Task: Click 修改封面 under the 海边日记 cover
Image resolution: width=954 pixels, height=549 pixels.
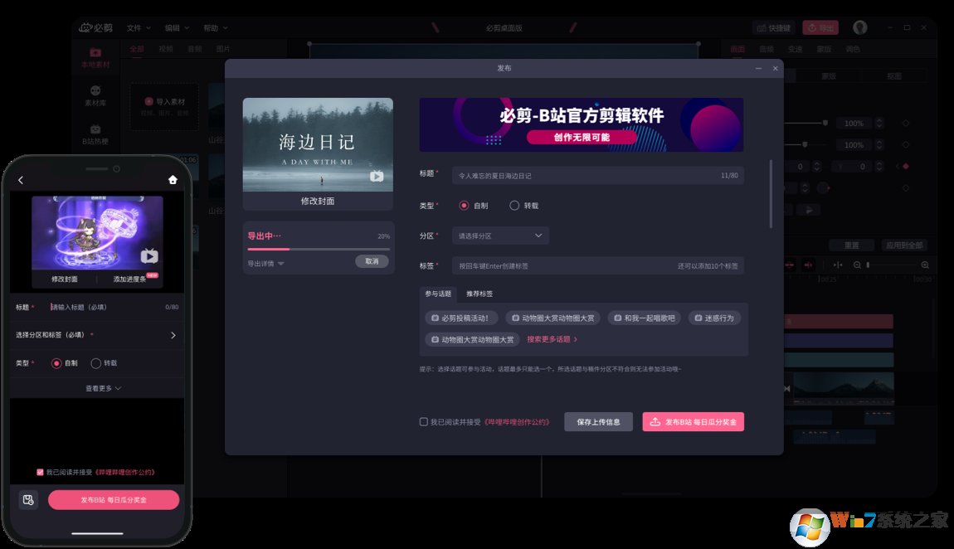Action: [318, 201]
